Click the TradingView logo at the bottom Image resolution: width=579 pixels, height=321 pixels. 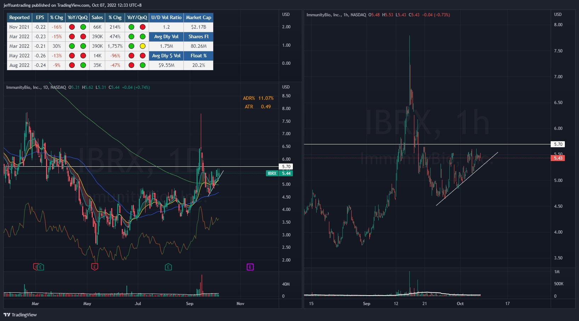[x=20, y=315]
